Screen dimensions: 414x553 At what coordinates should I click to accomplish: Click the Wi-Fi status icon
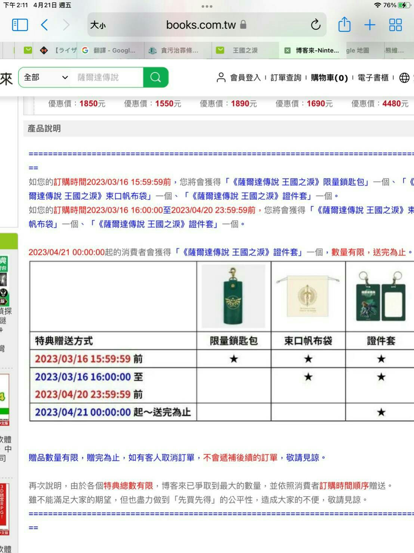point(378,5)
